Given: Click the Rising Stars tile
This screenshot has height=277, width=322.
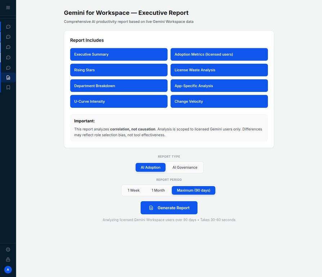Looking at the screenshot, I should click(x=119, y=70).
